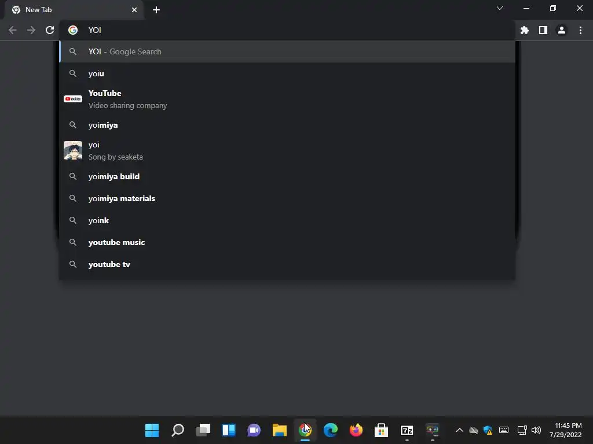Open the touch keyboard tray icon
The width and height of the screenshot is (593, 444).
504,430
